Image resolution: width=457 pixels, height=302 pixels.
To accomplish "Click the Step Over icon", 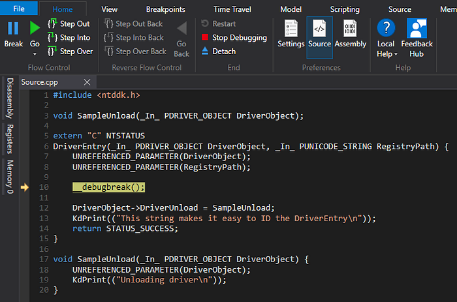I will tap(52, 51).
